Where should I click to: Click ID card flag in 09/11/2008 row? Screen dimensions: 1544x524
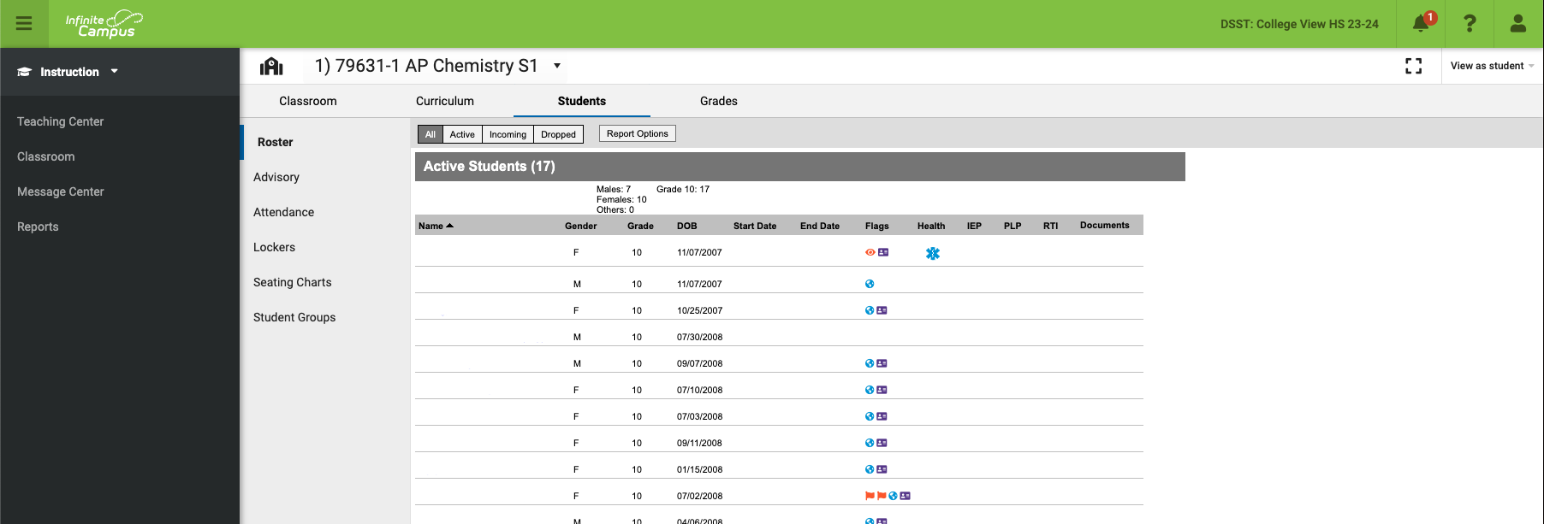tap(882, 443)
